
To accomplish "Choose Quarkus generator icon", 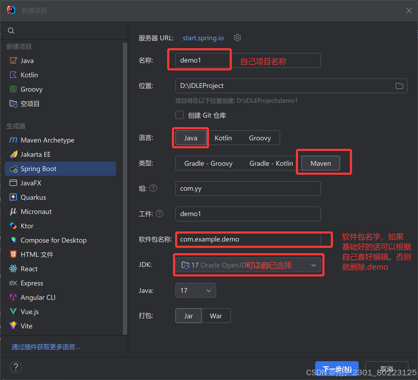I will pyautogui.click(x=13, y=197).
